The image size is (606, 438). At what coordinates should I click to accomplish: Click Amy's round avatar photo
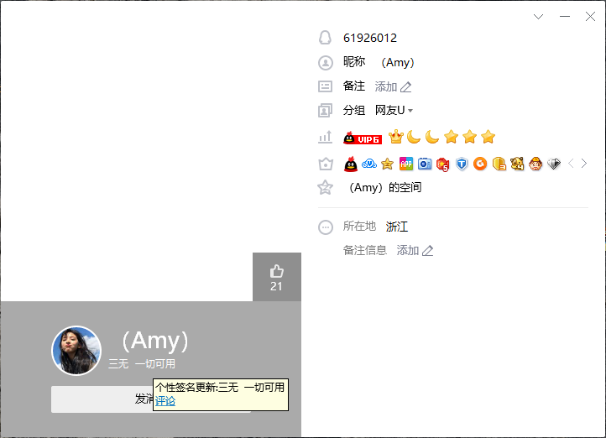pyautogui.click(x=76, y=351)
